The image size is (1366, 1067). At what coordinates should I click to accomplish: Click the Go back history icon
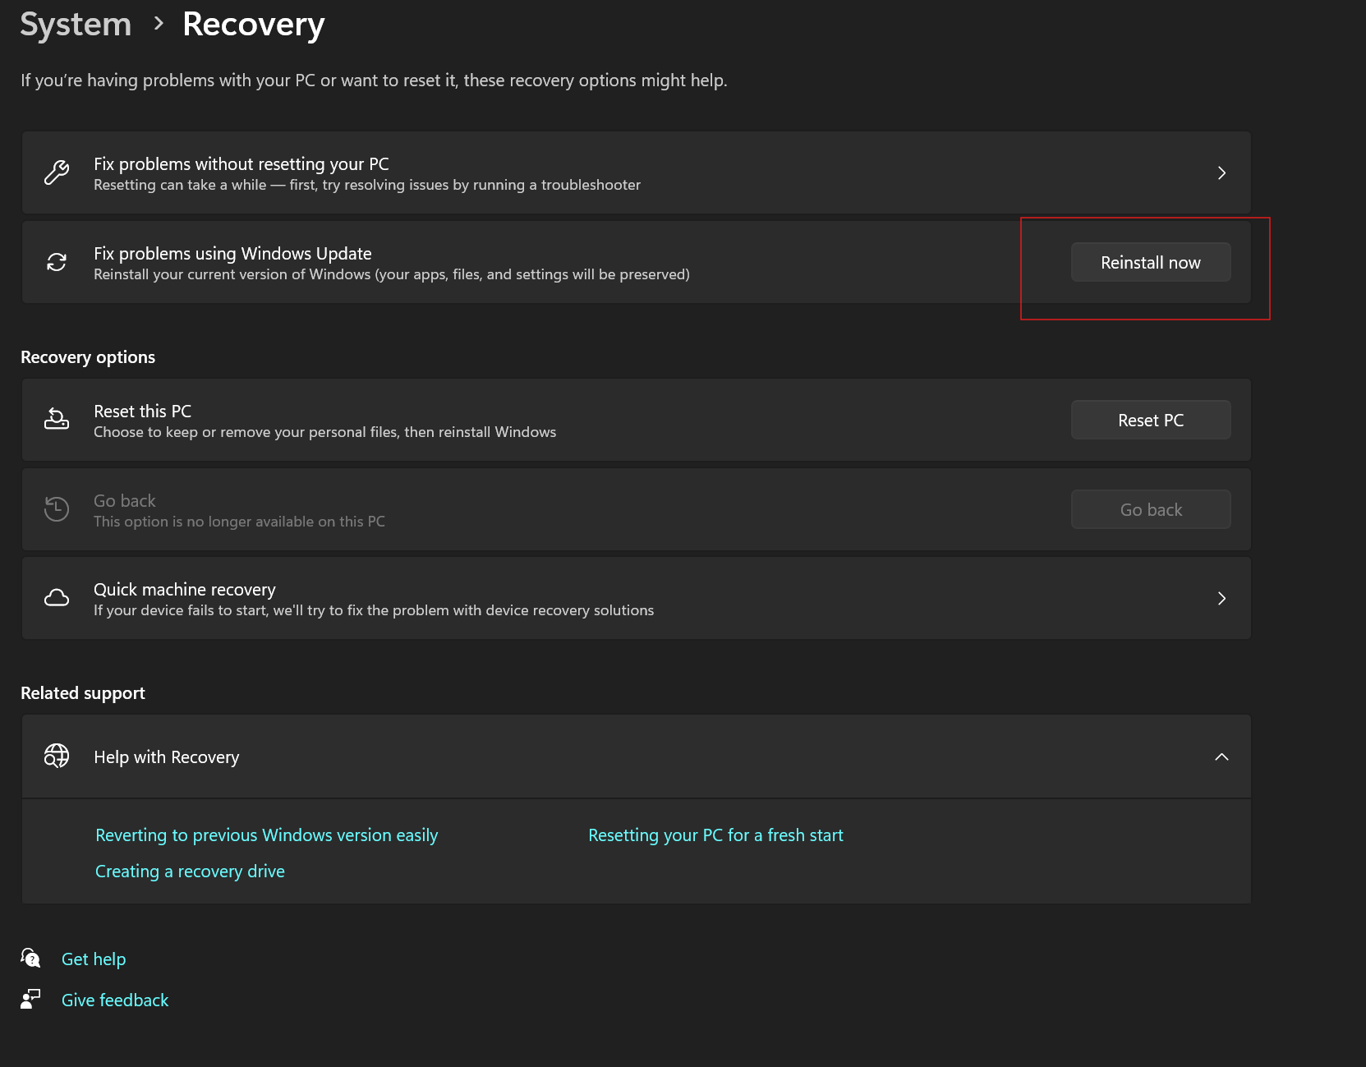pos(57,508)
